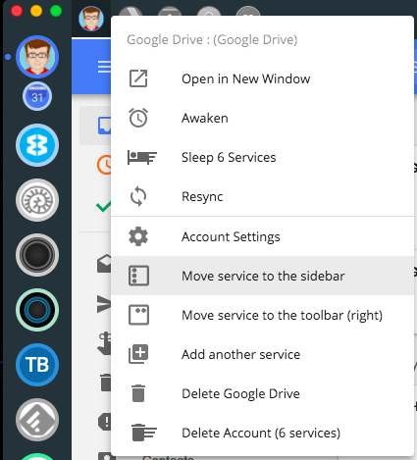Click the red close window button
The height and width of the screenshot is (460, 417).
point(17,11)
